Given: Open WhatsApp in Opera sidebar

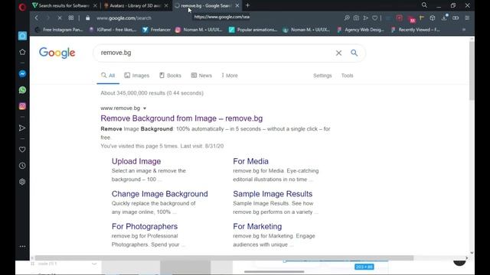Looking at the screenshot, I should [x=22, y=90].
